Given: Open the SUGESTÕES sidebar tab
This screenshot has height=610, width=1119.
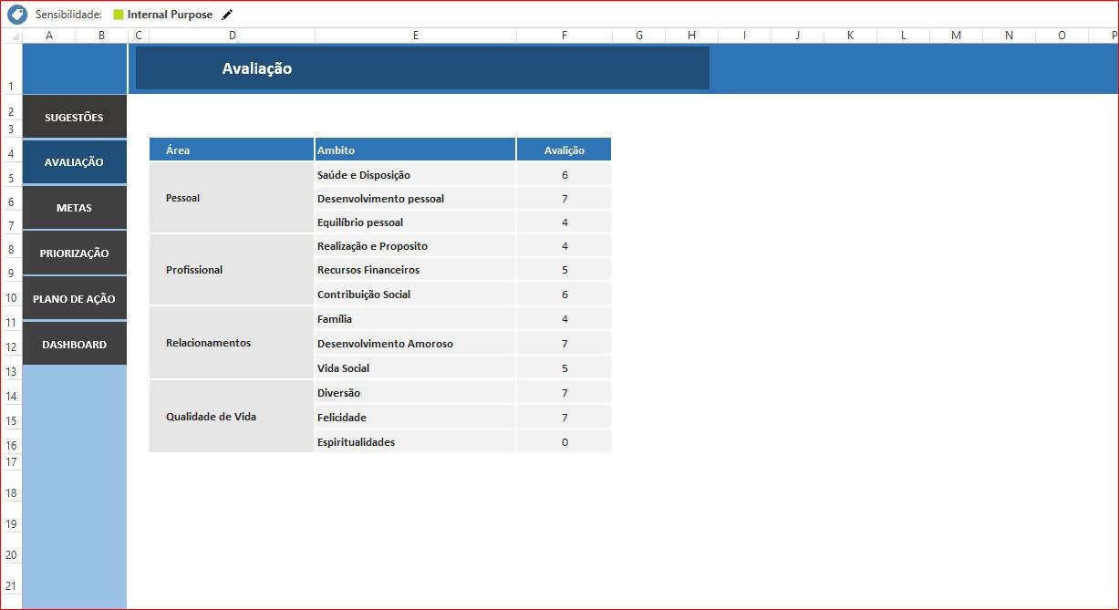Looking at the screenshot, I should coord(74,117).
